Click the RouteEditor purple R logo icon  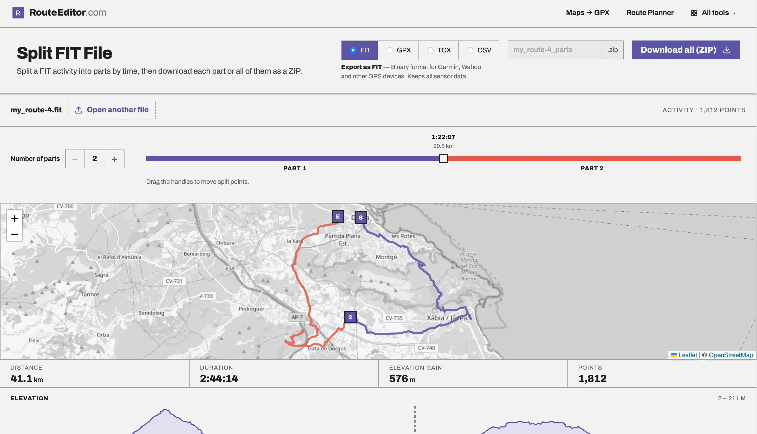[18, 12]
